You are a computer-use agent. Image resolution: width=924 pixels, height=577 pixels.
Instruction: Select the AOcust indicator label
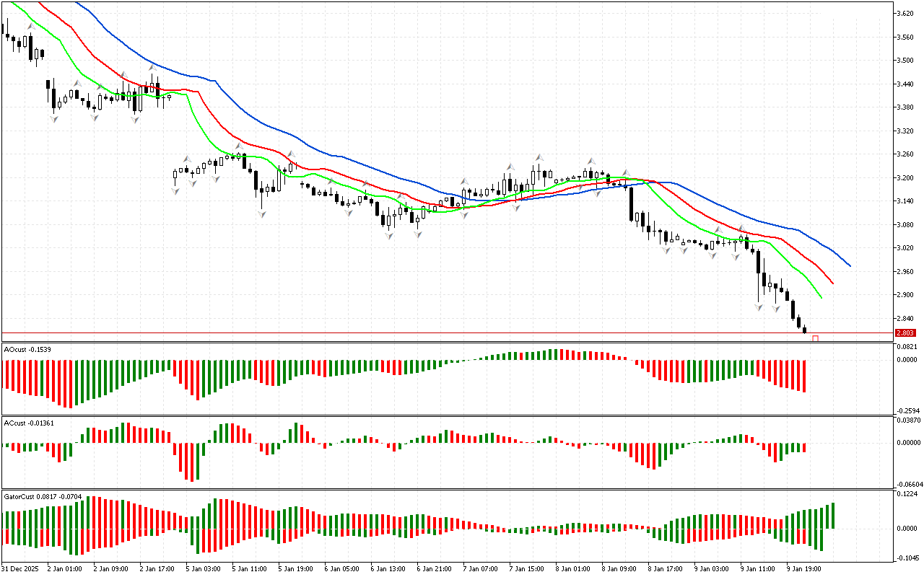25,349
